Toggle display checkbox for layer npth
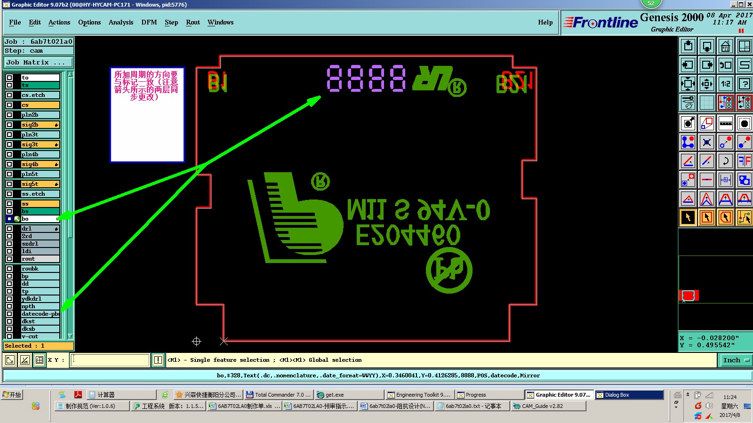753x423 pixels. point(9,306)
